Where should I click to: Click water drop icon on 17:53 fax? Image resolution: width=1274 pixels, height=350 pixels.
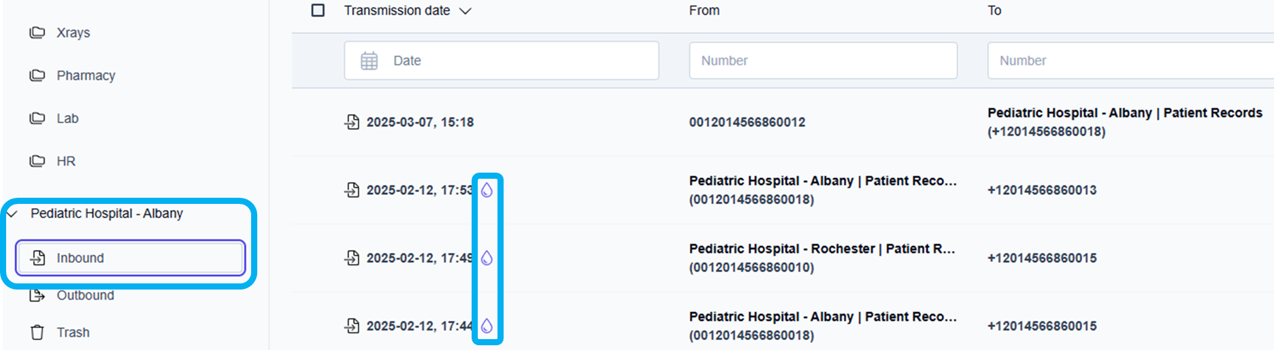point(487,190)
